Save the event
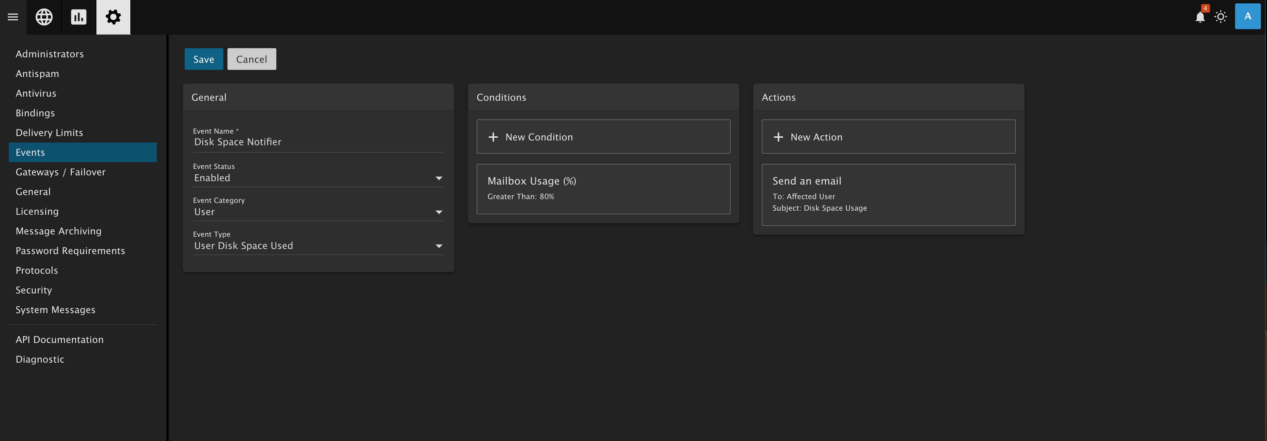 [x=204, y=59]
